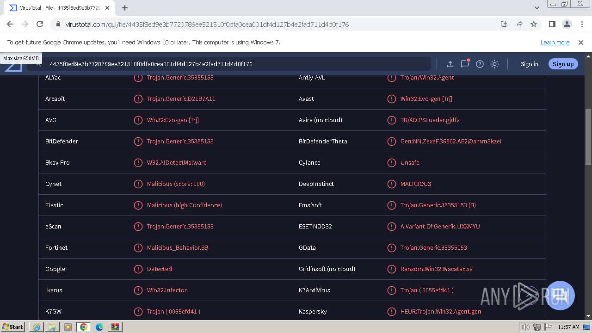The height and width of the screenshot is (333, 592).
Task: Open File Explorer from the taskbar
Action: (x=52, y=327)
